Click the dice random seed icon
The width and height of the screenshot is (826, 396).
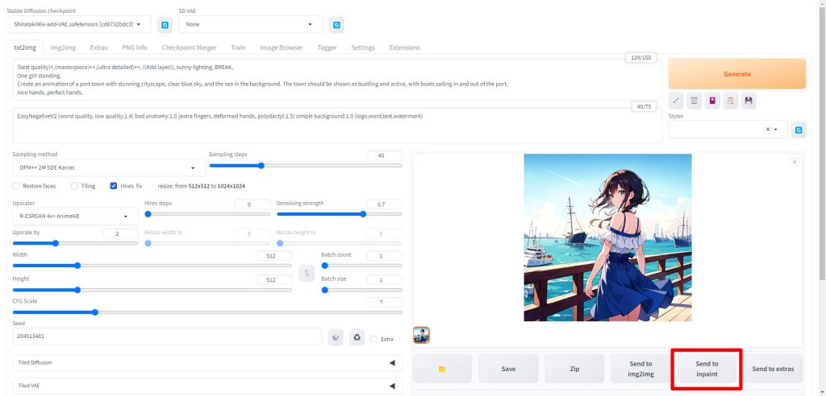[336, 337]
